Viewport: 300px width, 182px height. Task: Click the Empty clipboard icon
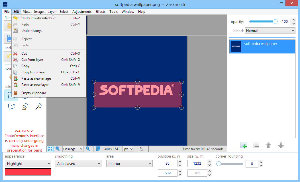pyautogui.click(x=15, y=93)
